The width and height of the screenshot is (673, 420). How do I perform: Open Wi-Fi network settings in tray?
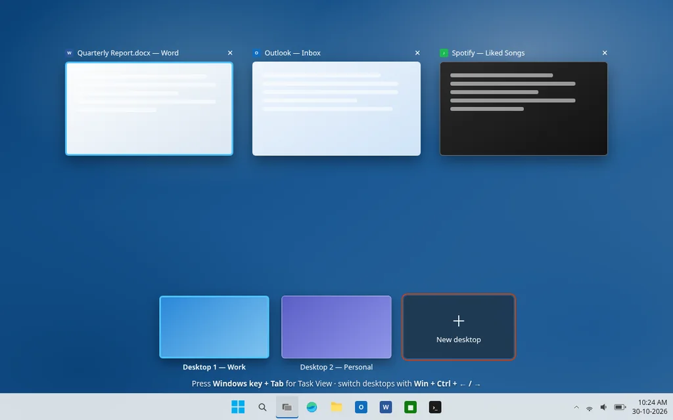coord(590,408)
